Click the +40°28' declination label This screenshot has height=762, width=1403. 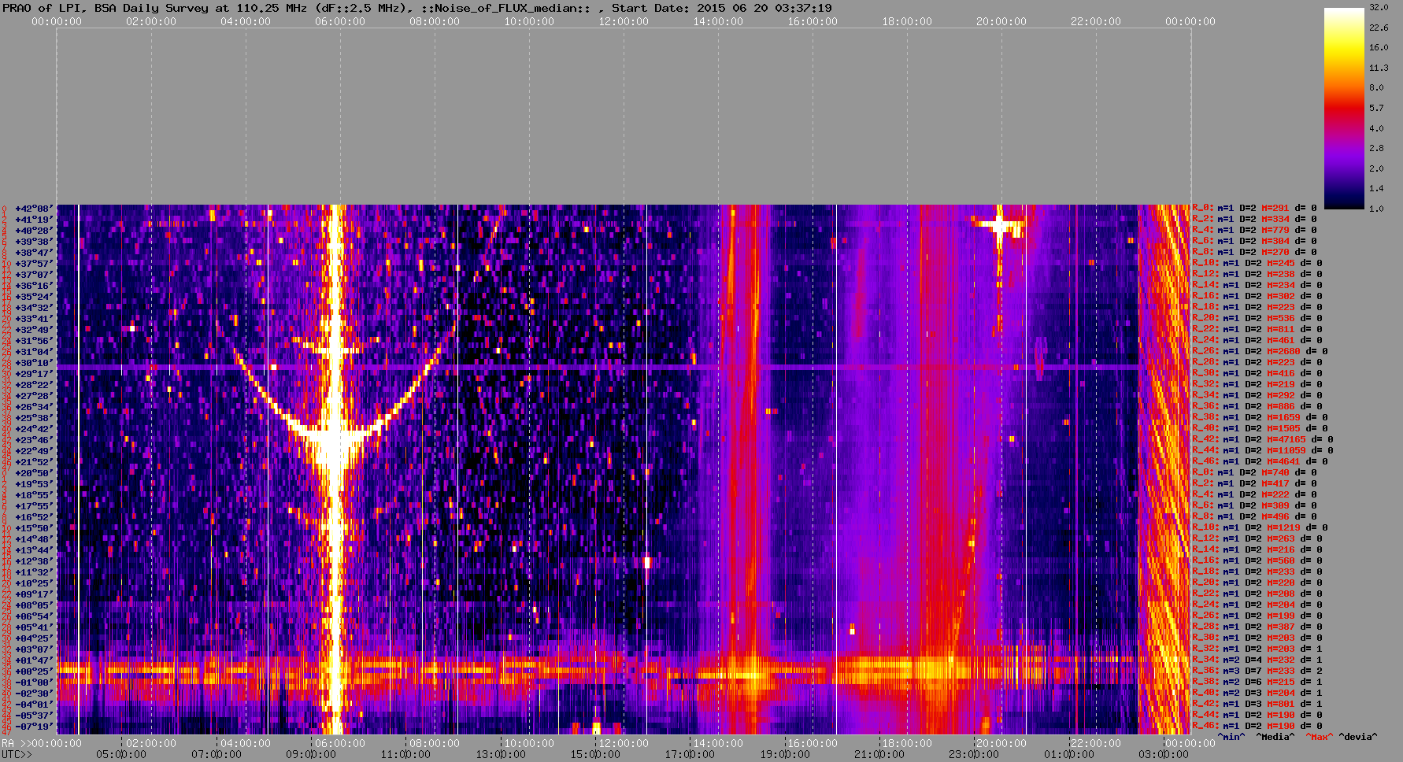[x=34, y=231]
